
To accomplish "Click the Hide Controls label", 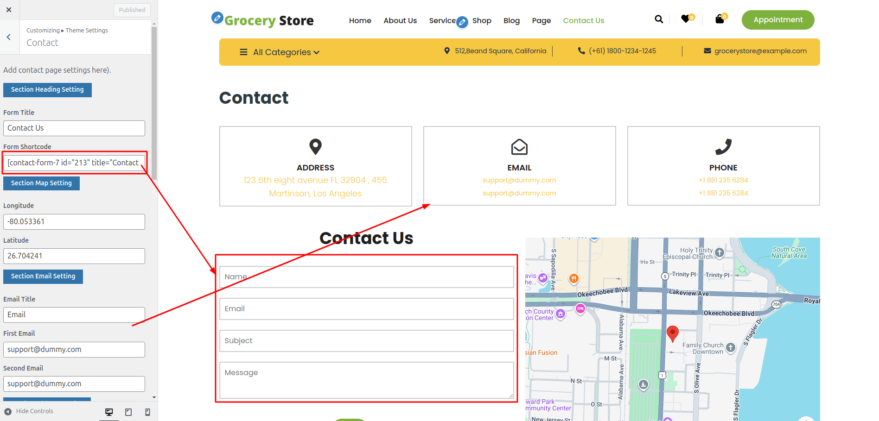I will 35,411.
